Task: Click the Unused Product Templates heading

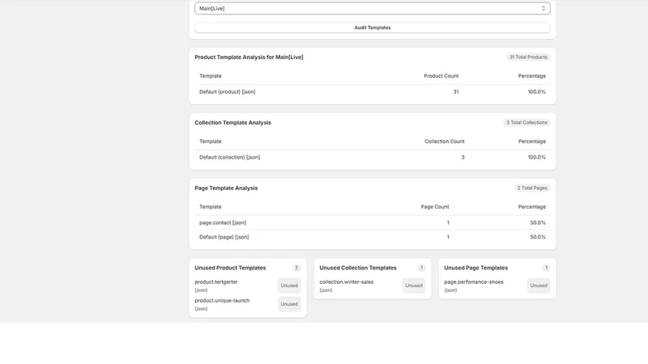Action: point(230,268)
